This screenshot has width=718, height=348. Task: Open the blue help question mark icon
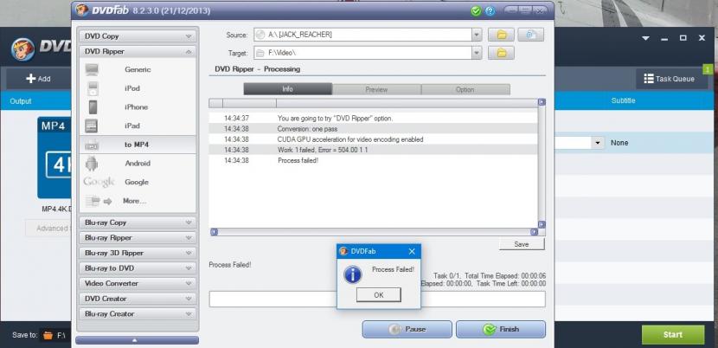tap(490, 10)
